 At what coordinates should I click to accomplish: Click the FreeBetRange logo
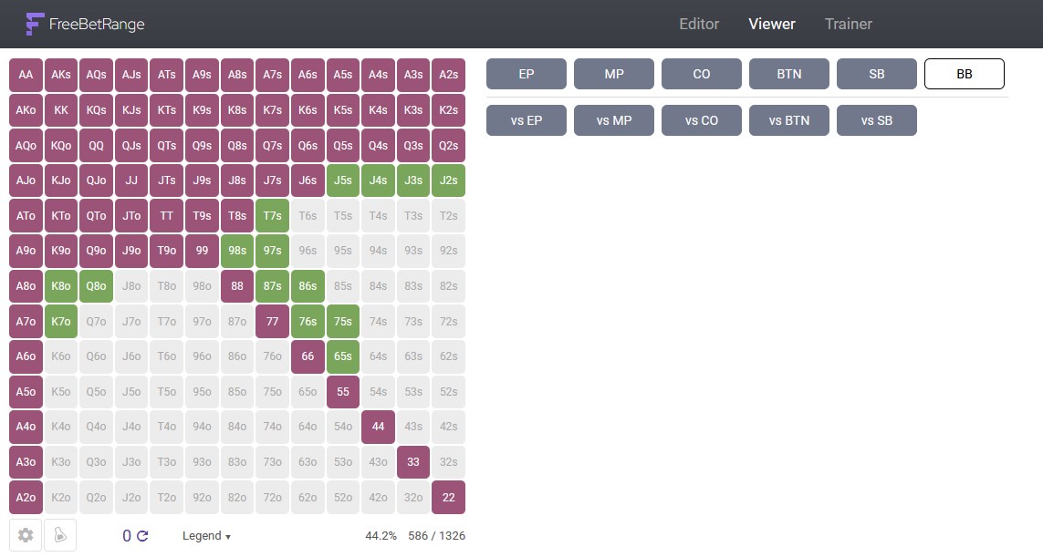click(x=85, y=25)
